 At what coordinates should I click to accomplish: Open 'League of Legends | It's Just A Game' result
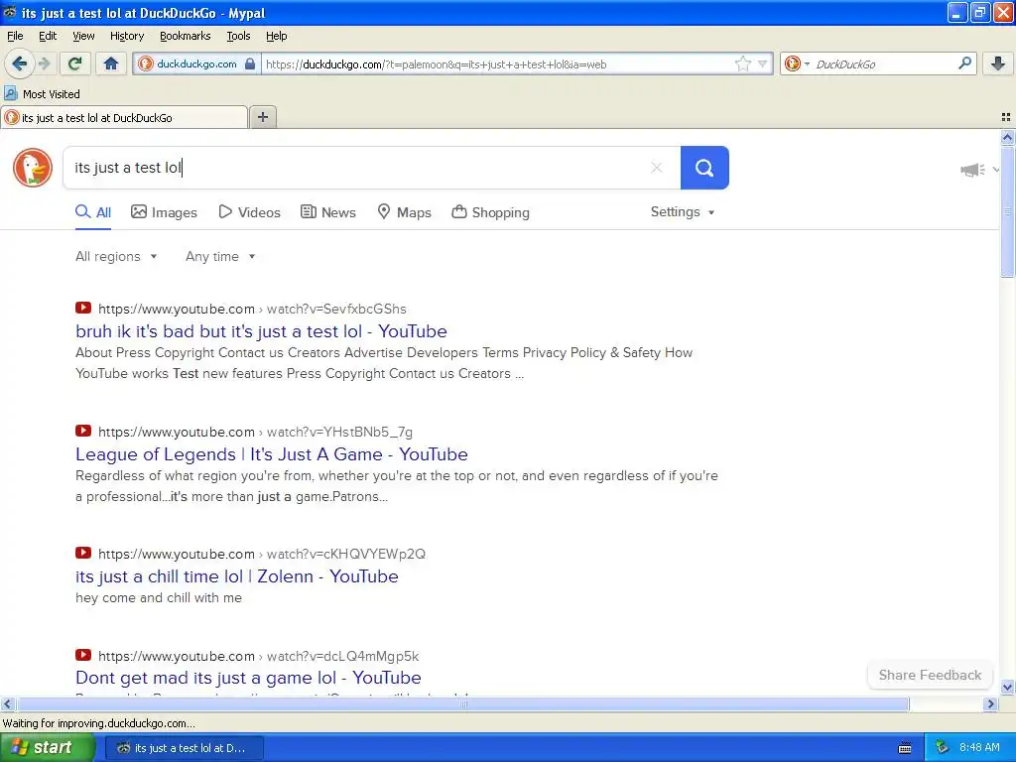tap(272, 454)
